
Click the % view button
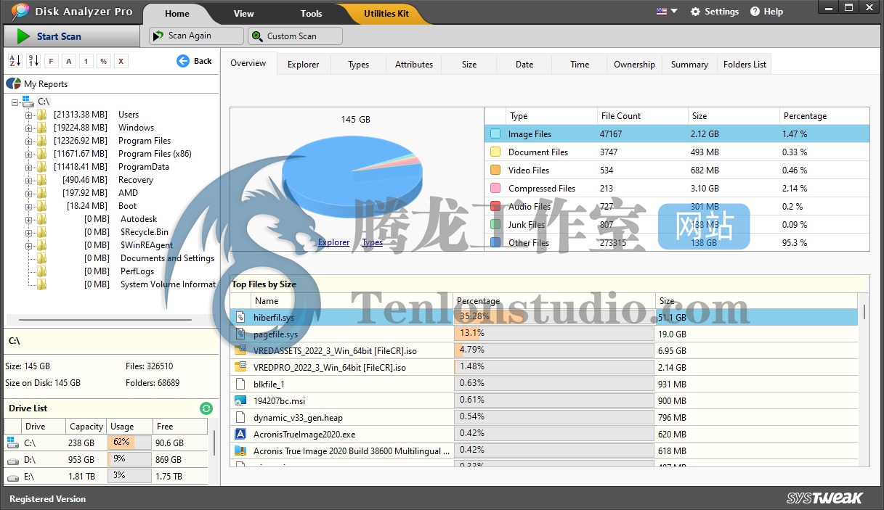[103, 61]
